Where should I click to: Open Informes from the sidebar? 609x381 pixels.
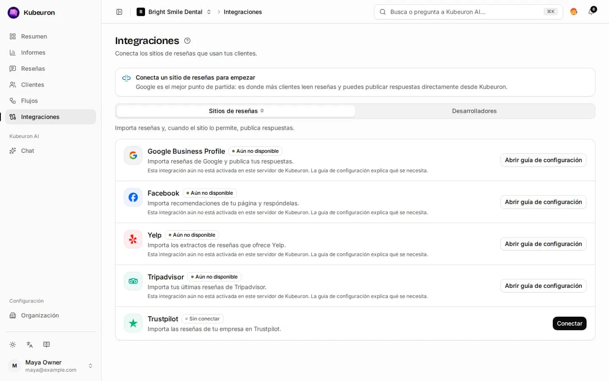point(51,52)
